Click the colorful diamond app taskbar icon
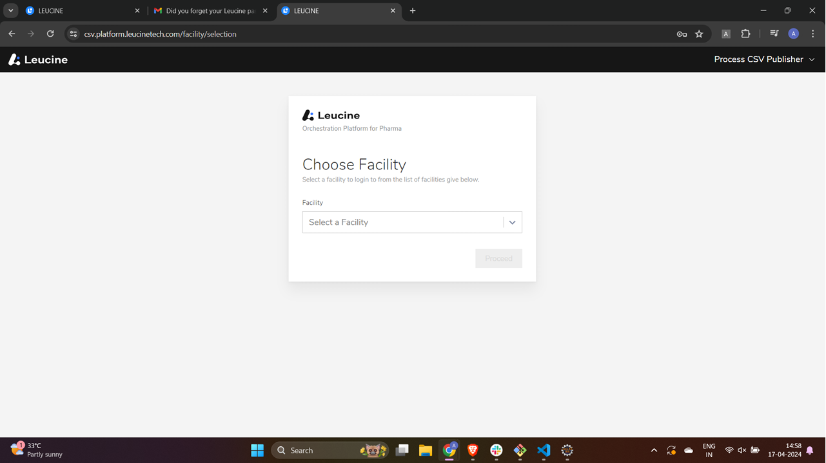 pos(520,450)
